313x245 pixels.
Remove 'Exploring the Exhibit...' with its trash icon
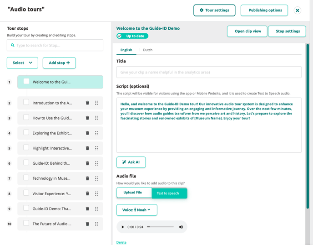tap(87, 133)
